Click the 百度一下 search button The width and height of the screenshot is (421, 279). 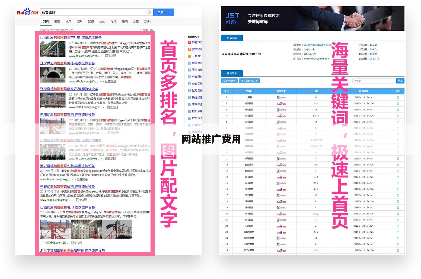point(164,12)
